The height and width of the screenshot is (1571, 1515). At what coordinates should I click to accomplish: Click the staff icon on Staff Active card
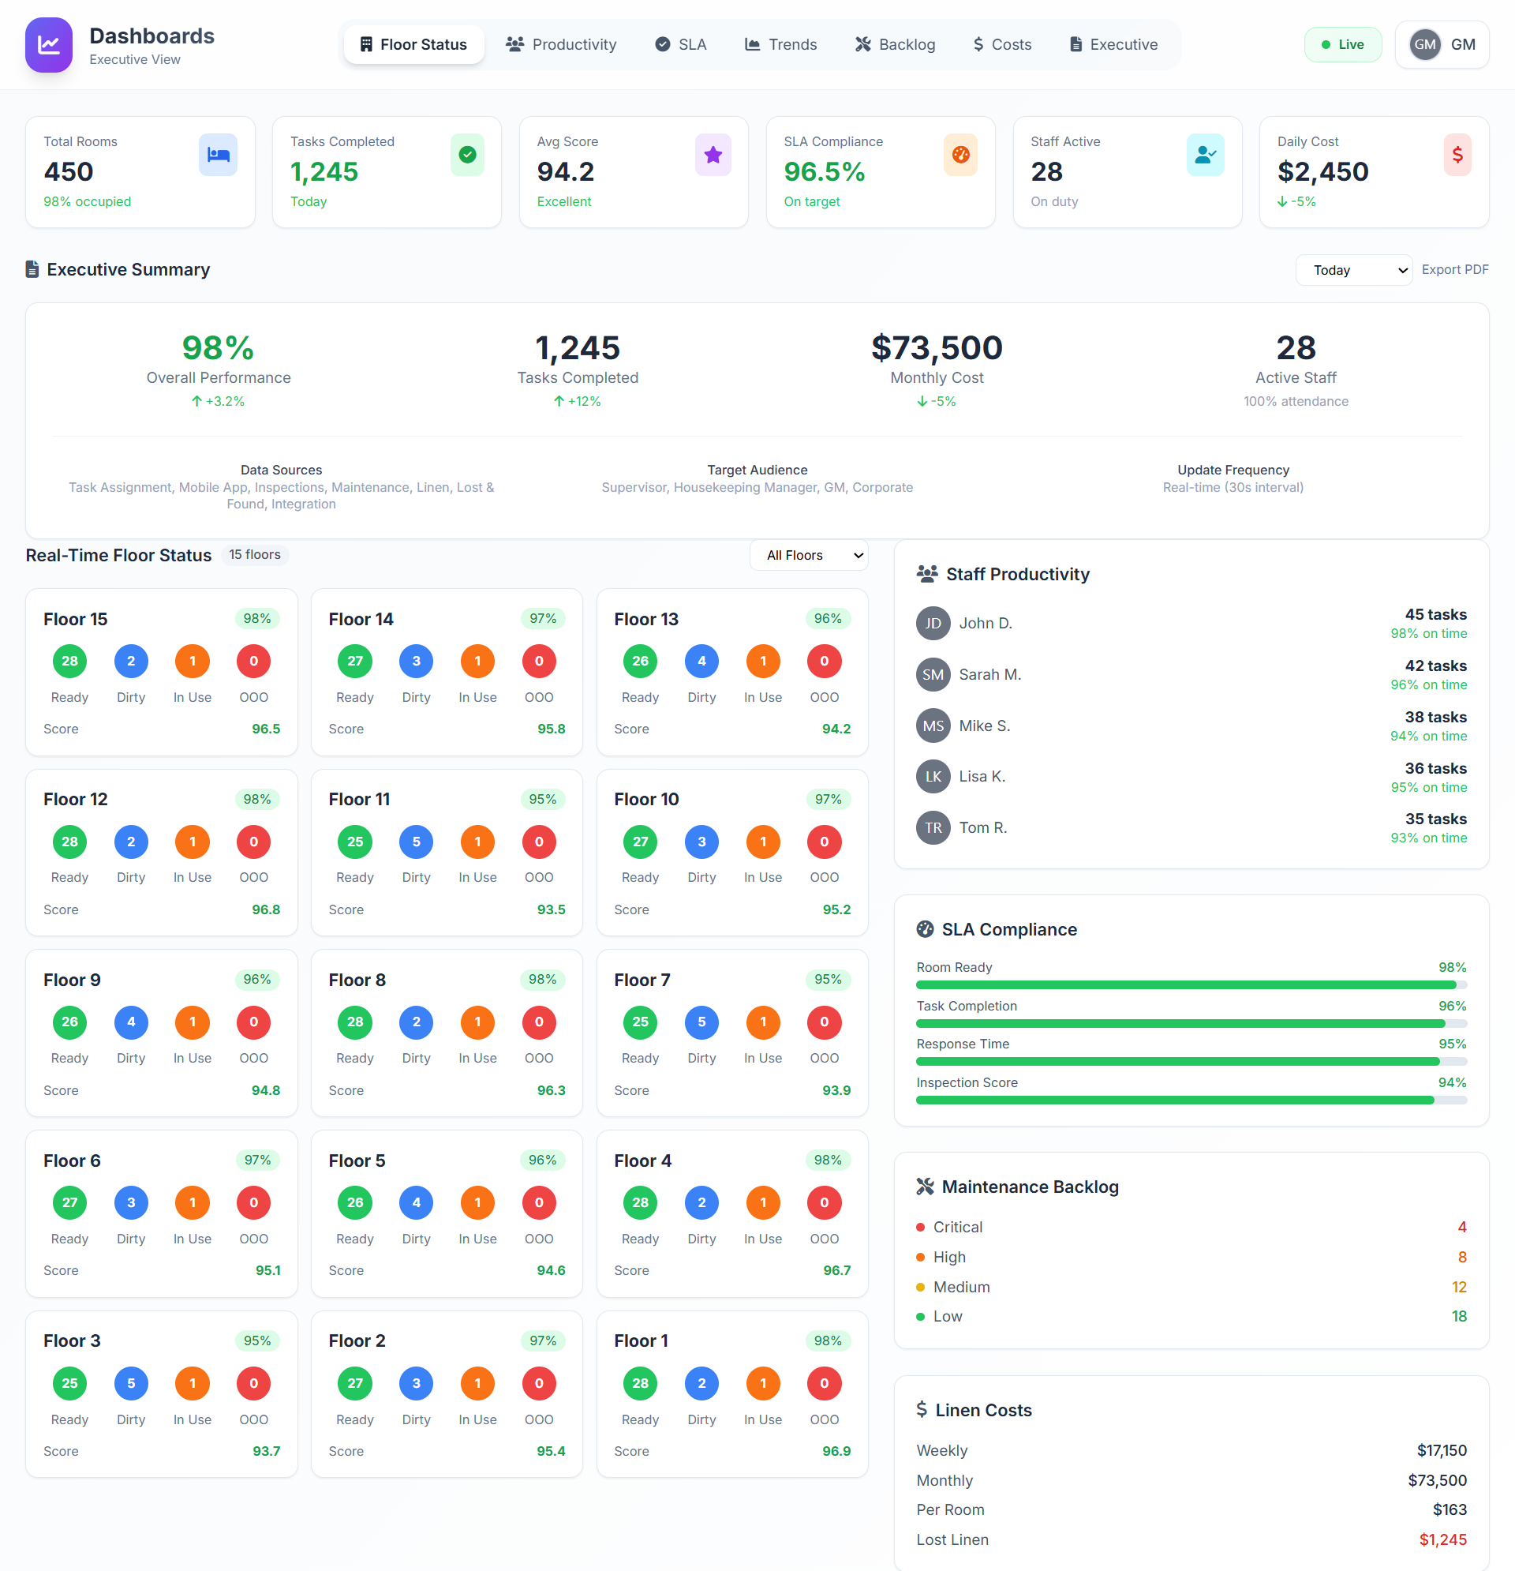pyautogui.click(x=1206, y=155)
